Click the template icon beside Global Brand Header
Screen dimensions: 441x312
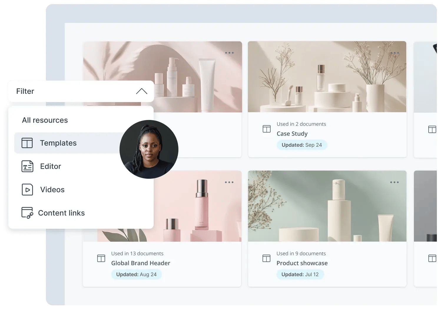coord(101,258)
